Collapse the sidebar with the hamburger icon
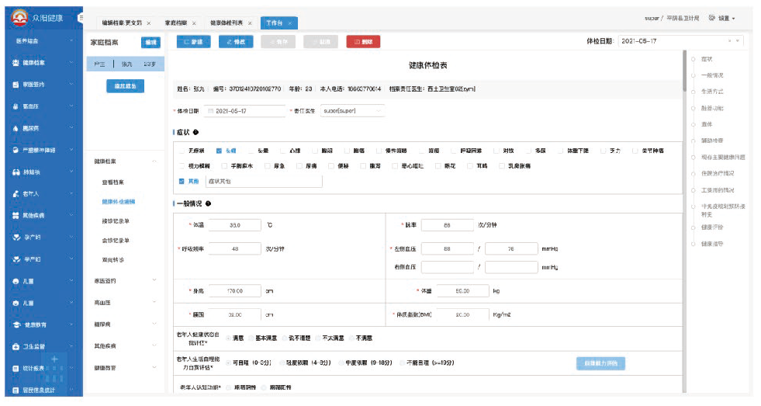761x406 pixels. [x=82, y=16]
